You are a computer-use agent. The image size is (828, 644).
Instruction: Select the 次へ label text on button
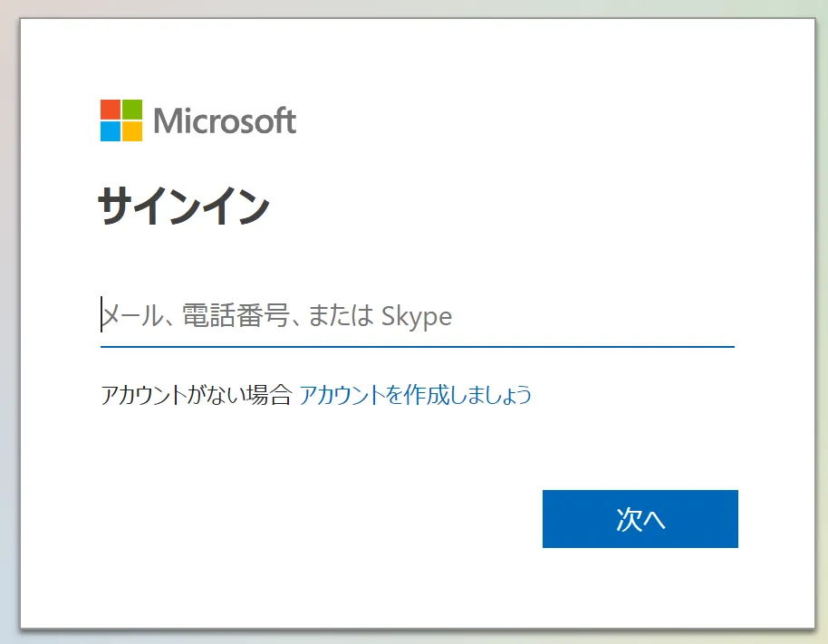pos(640,519)
